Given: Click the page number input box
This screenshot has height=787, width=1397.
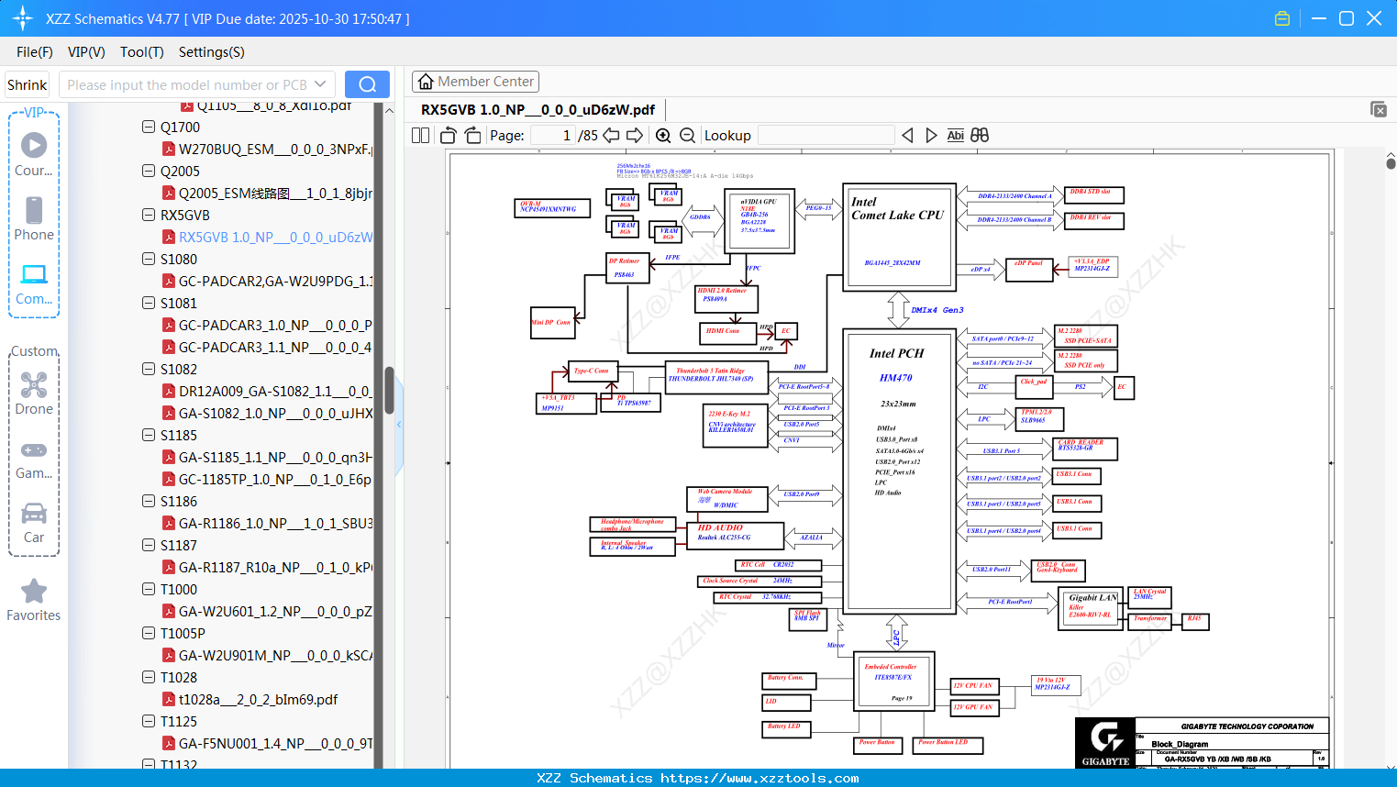Looking at the screenshot, I should pyautogui.click(x=552, y=135).
